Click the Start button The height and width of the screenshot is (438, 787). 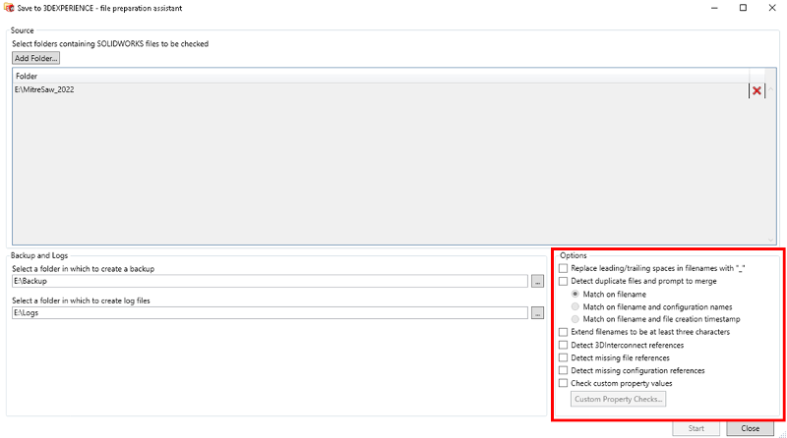(696, 428)
